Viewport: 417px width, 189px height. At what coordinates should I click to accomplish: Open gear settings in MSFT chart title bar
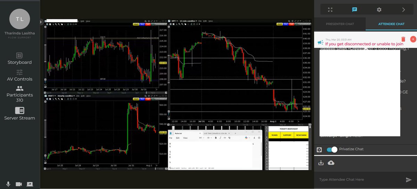click(x=149, y=96)
